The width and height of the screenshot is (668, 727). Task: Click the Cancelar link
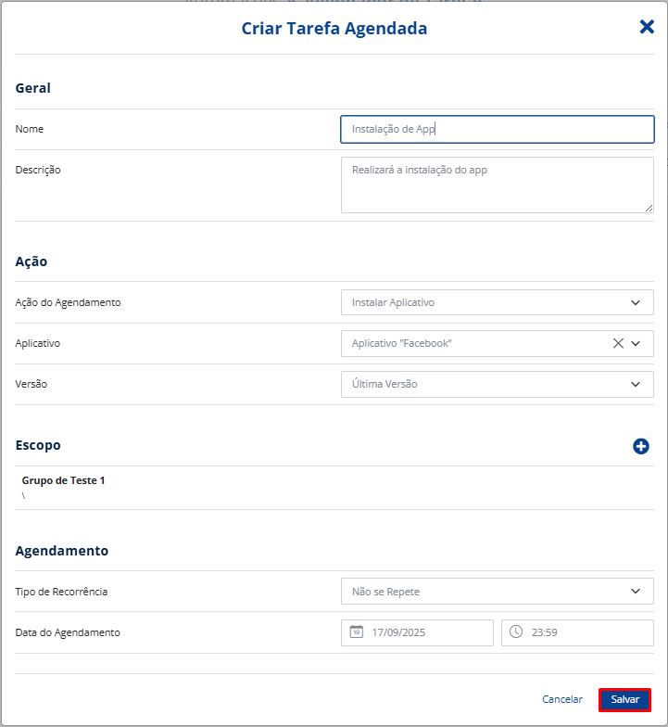562,699
